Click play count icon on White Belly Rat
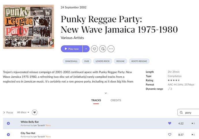 pos(193,123)
